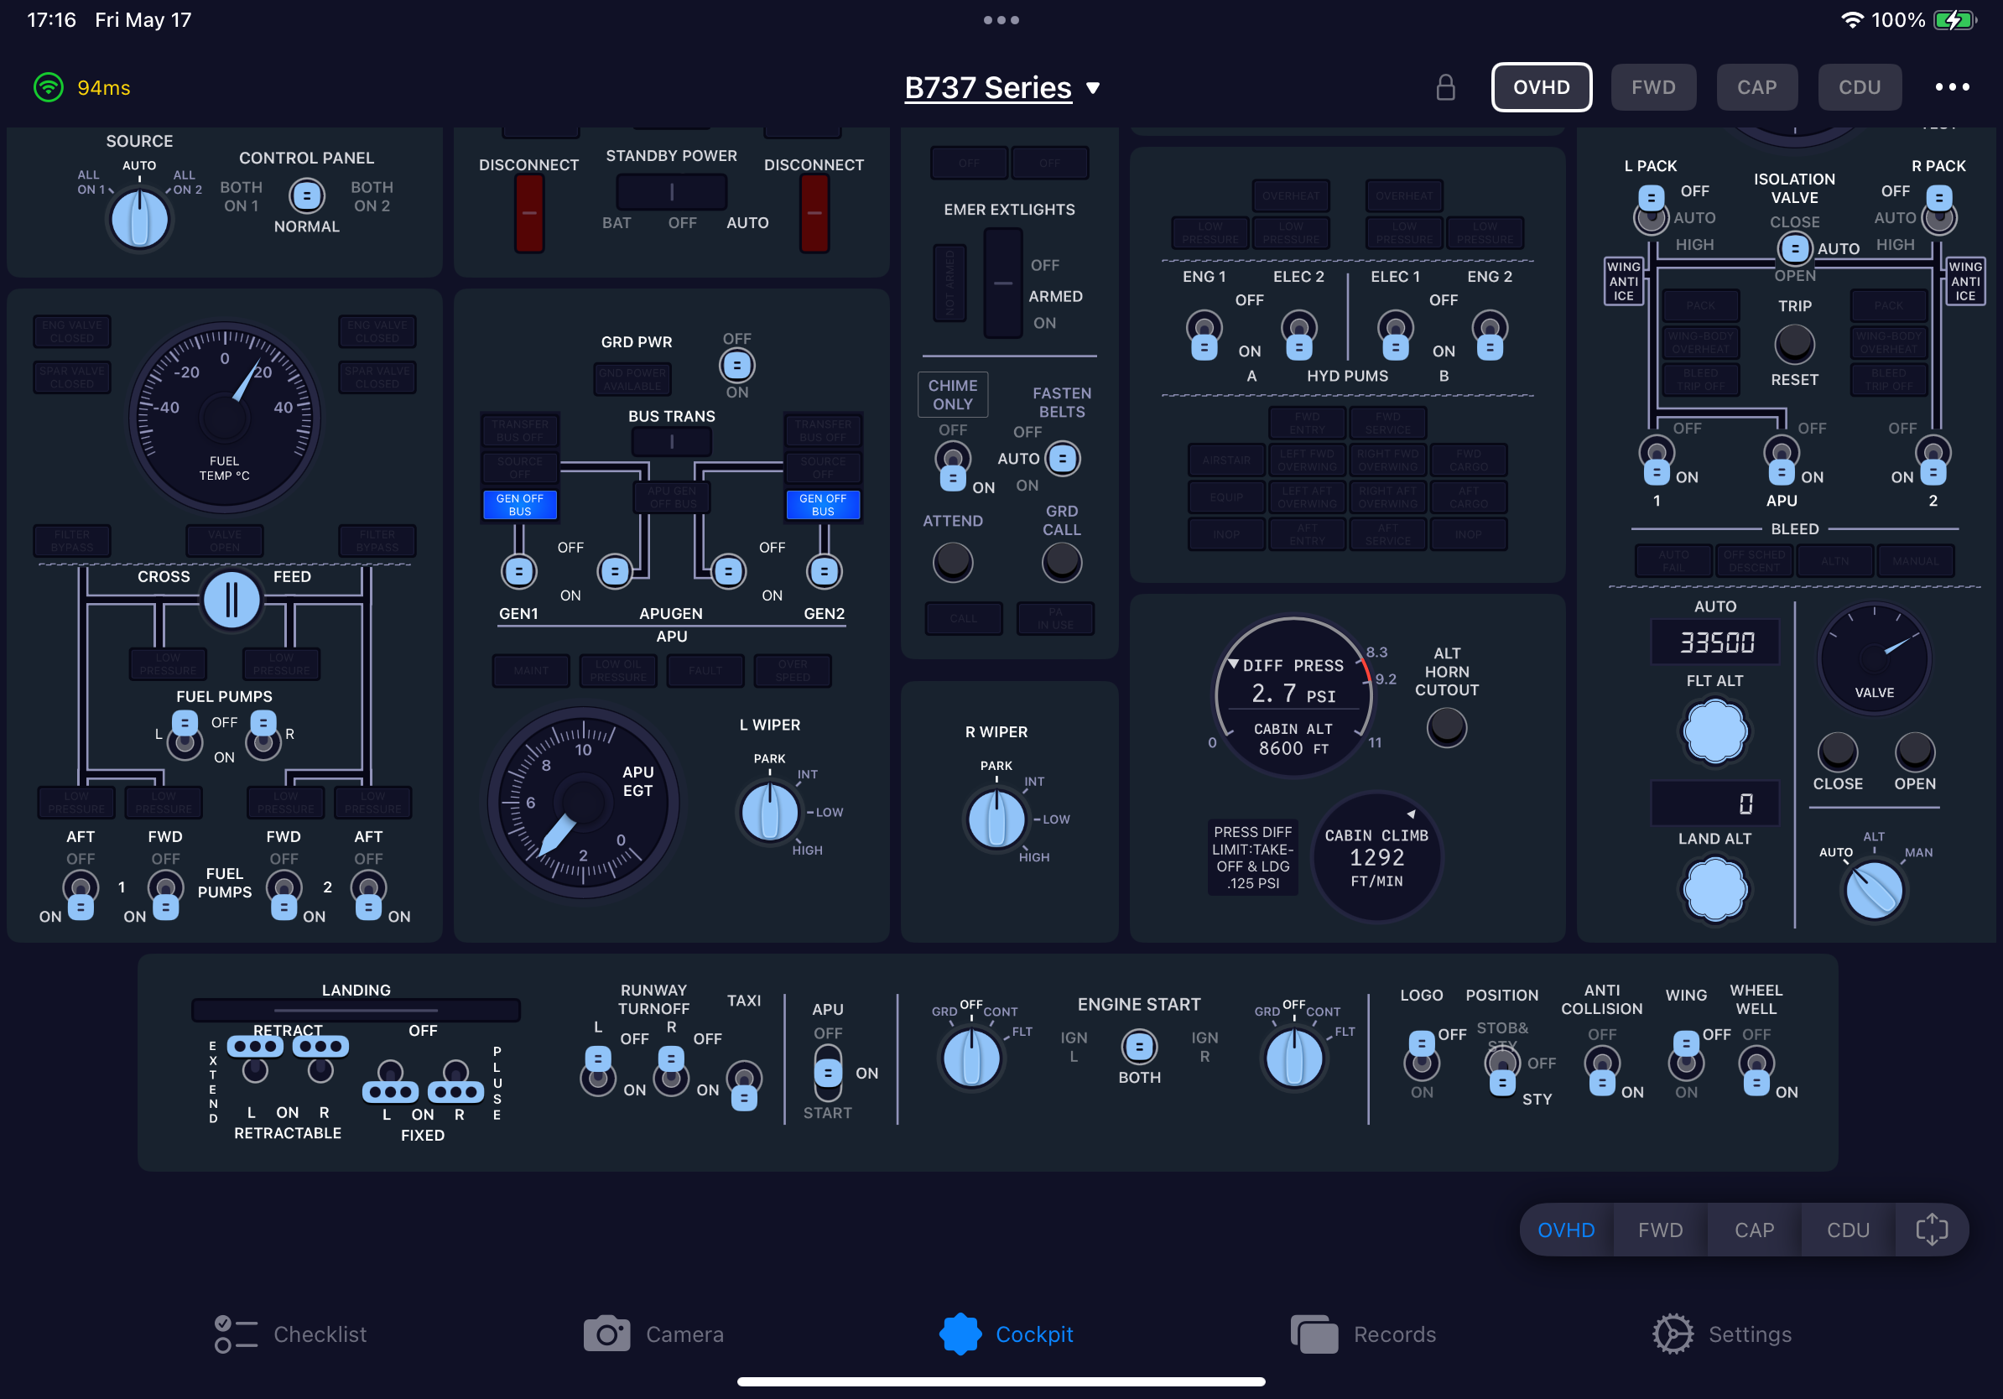The width and height of the screenshot is (2003, 1399).
Task: Toggle the left center FUEL PUMPS switch
Action: pos(185,734)
